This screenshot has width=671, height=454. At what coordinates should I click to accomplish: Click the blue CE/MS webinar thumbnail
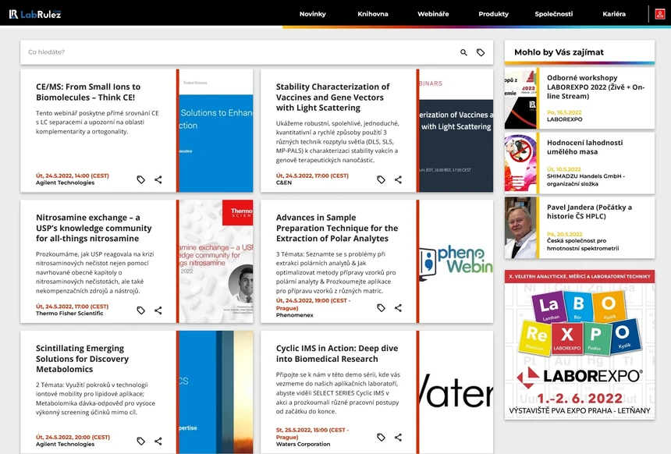click(216, 130)
